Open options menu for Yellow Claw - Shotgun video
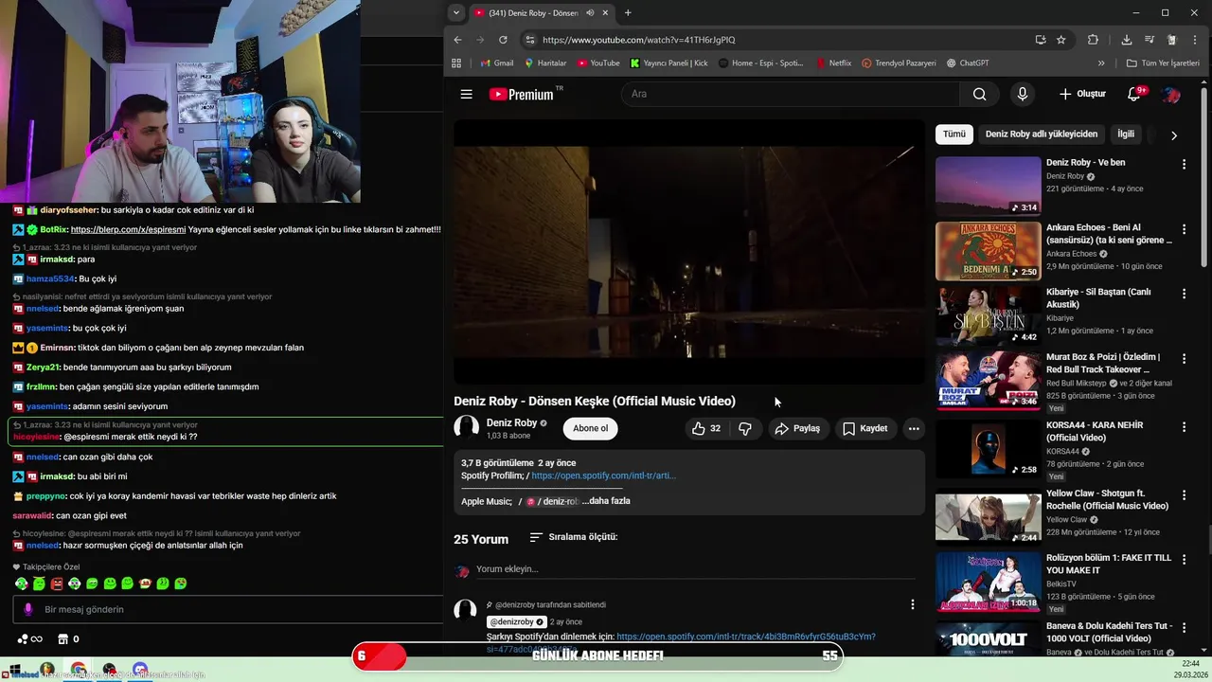Image resolution: width=1212 pixels, height=682 pixels. [1184, 495]
